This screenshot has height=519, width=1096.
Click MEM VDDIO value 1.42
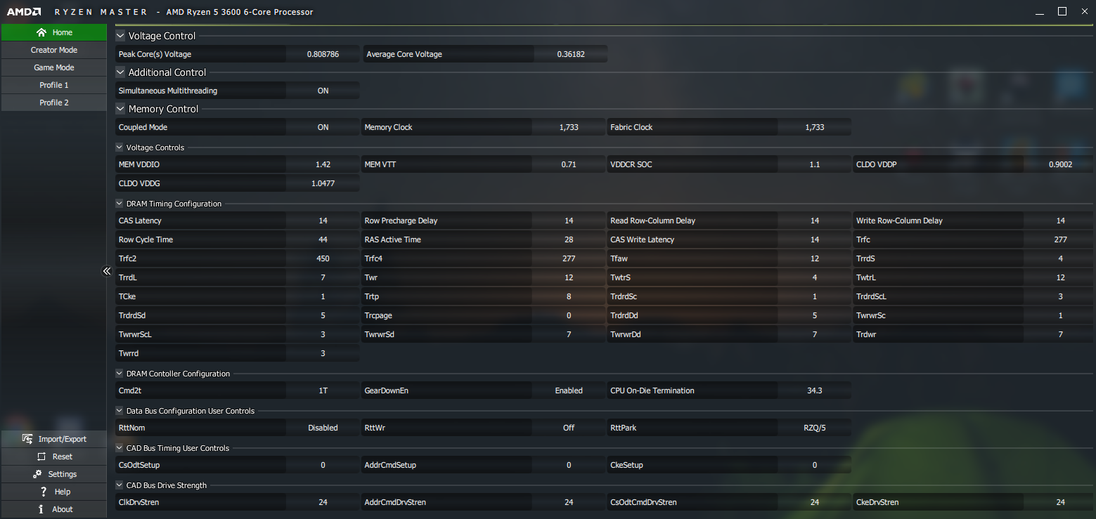click(x=323, y=164)
